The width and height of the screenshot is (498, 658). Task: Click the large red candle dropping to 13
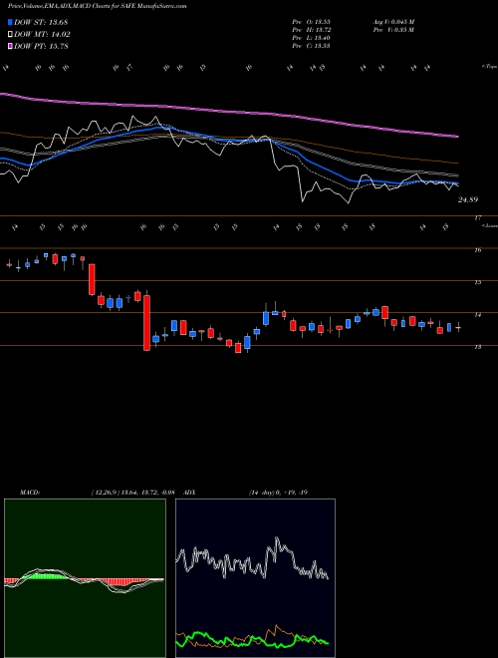[x=146, y=323]
